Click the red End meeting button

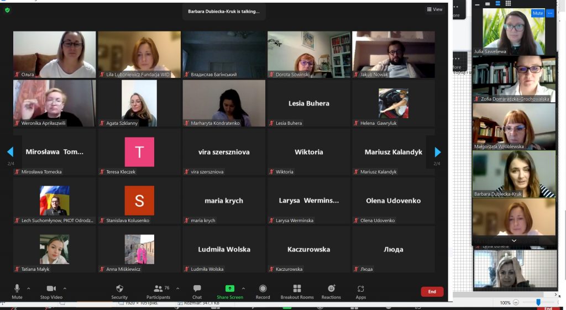[x=432, y=292]
